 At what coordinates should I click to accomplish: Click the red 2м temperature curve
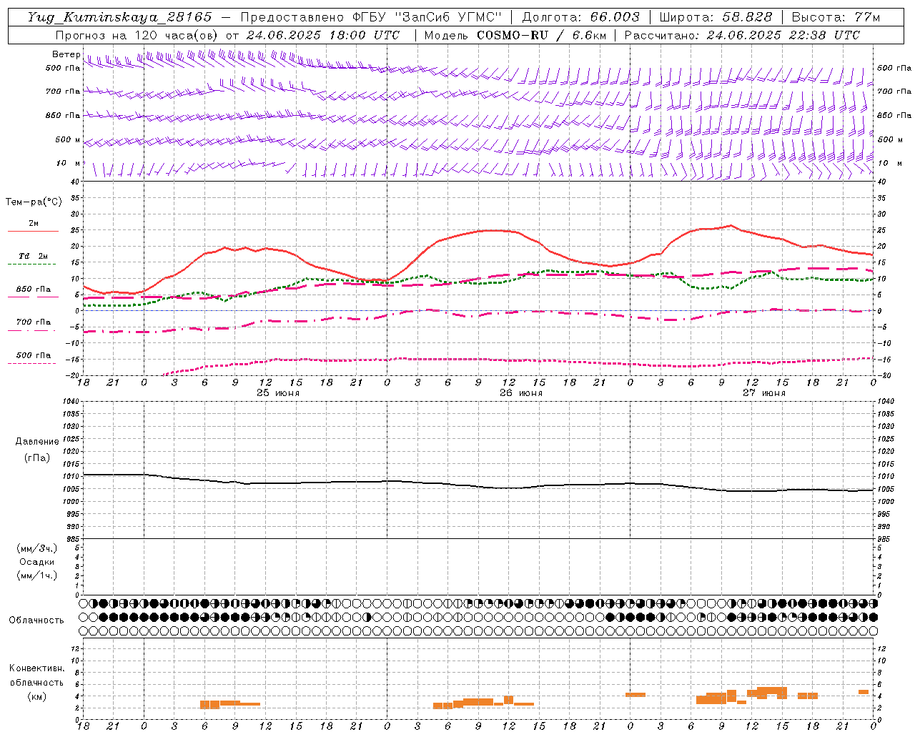click(478, 232)
